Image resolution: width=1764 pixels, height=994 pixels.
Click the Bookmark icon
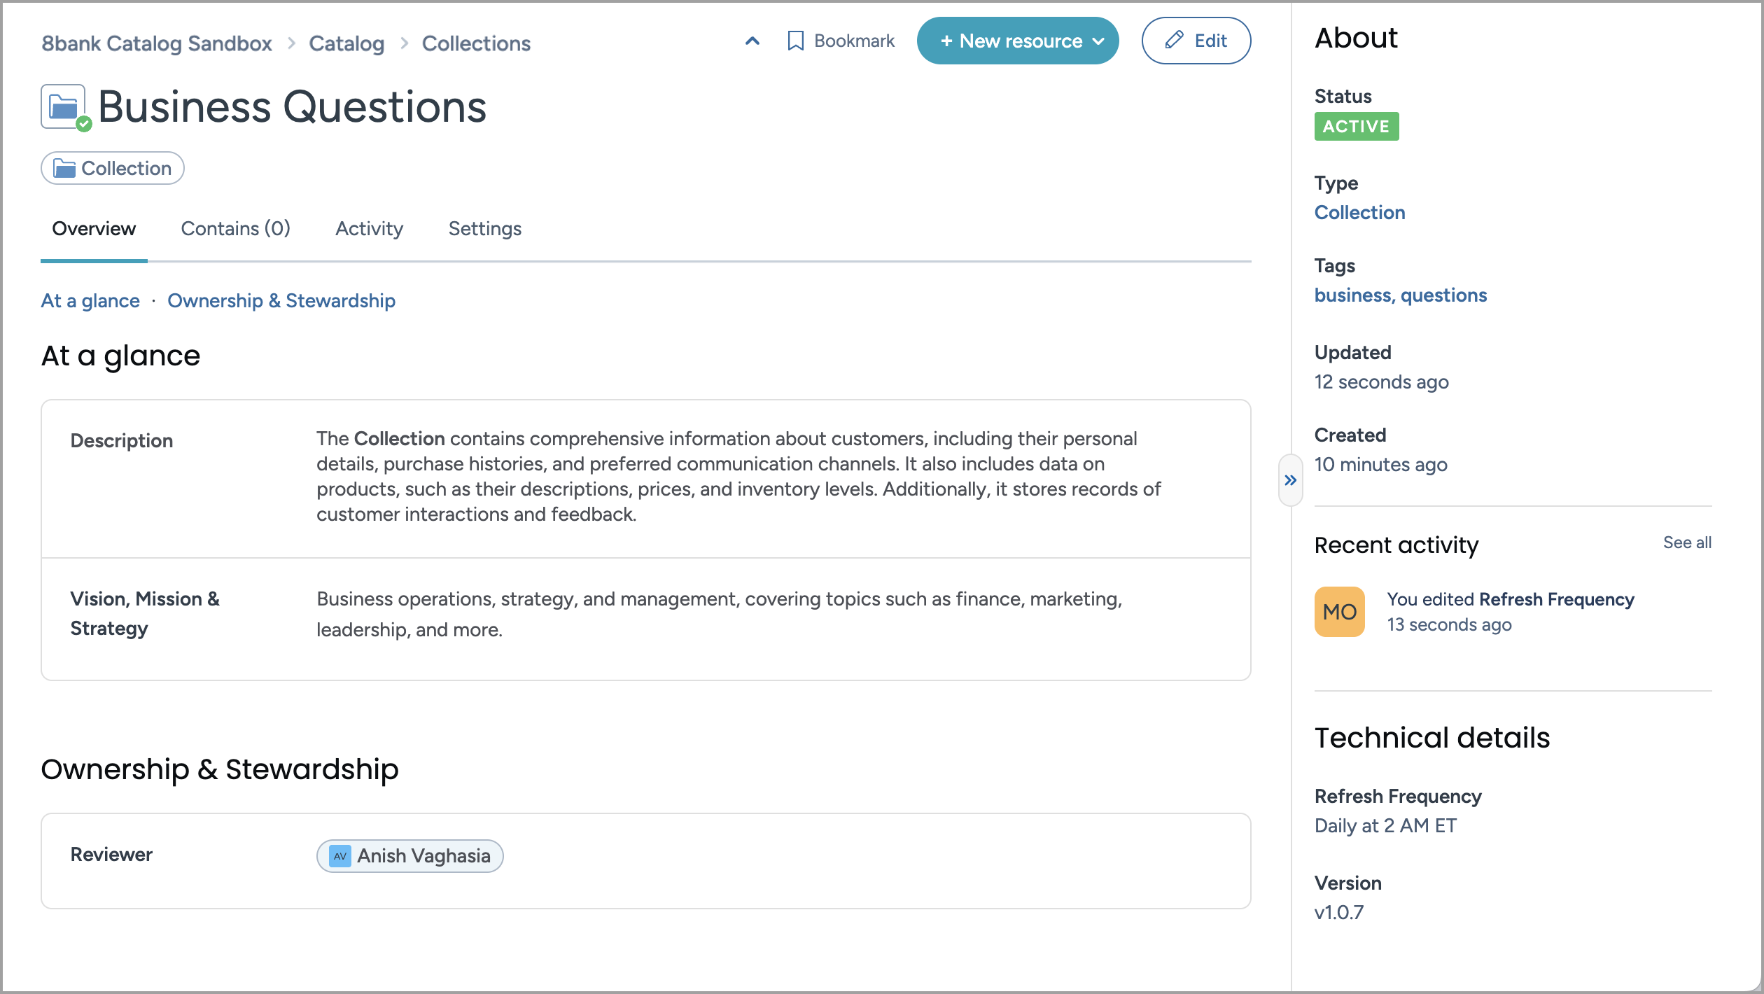[795, 41]
